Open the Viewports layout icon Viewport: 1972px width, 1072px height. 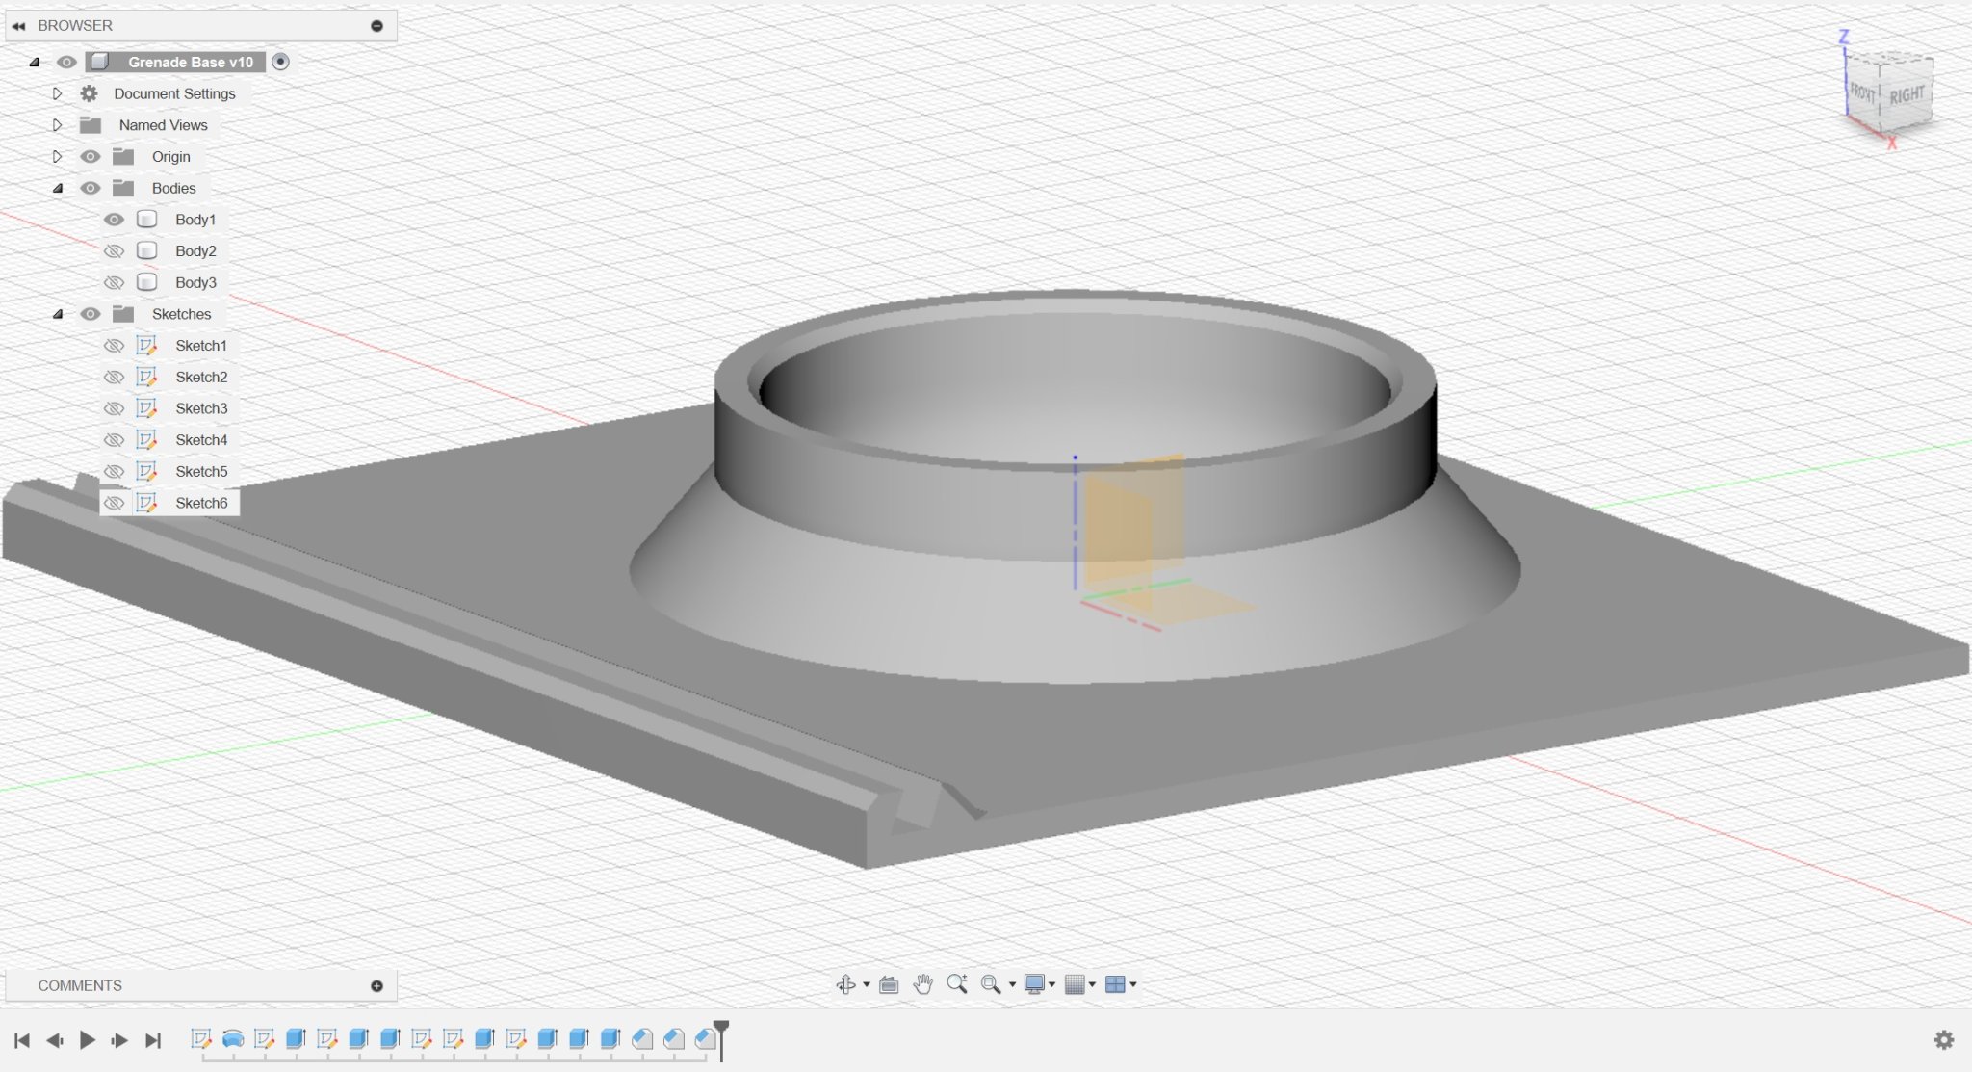click(1115, 984)
